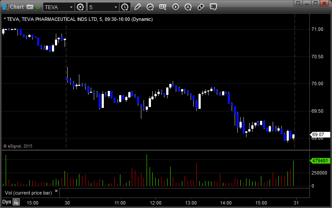Open the time template clock menu
Viewport: 332px width, 208px height.
tap(125, 7)
